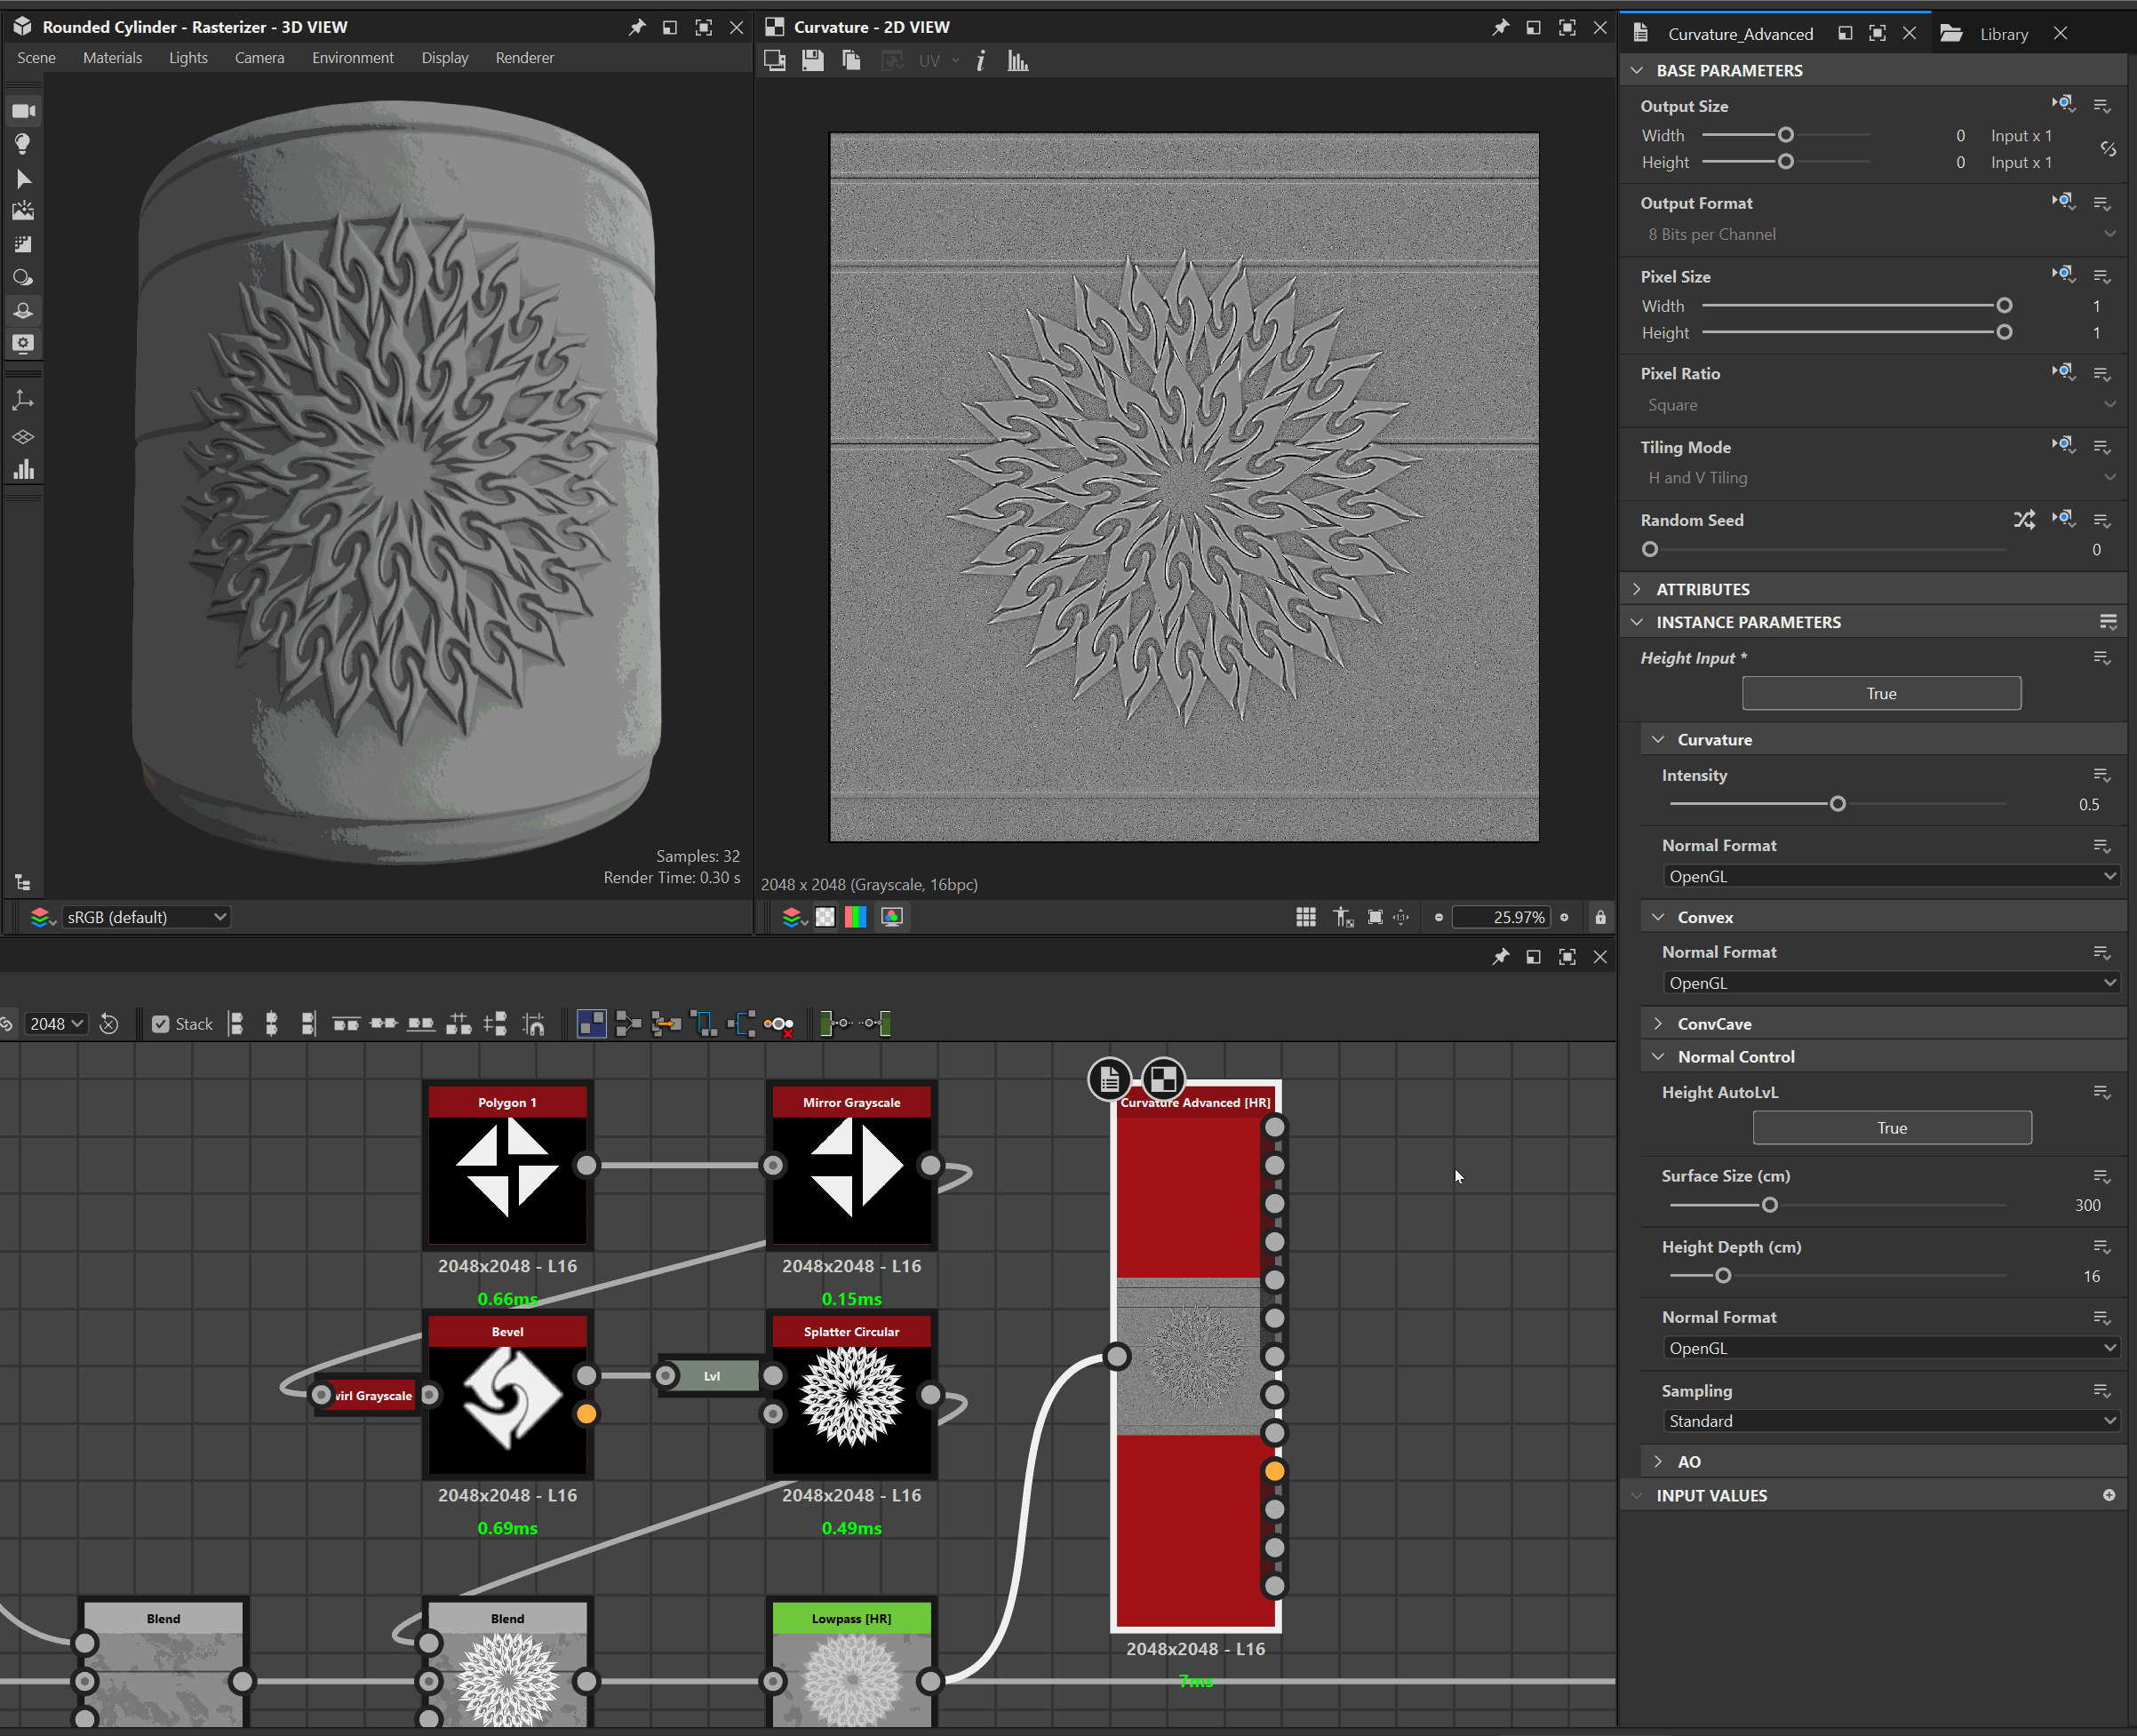Open the sRGB (default) color space dropdown

point(146,917)
